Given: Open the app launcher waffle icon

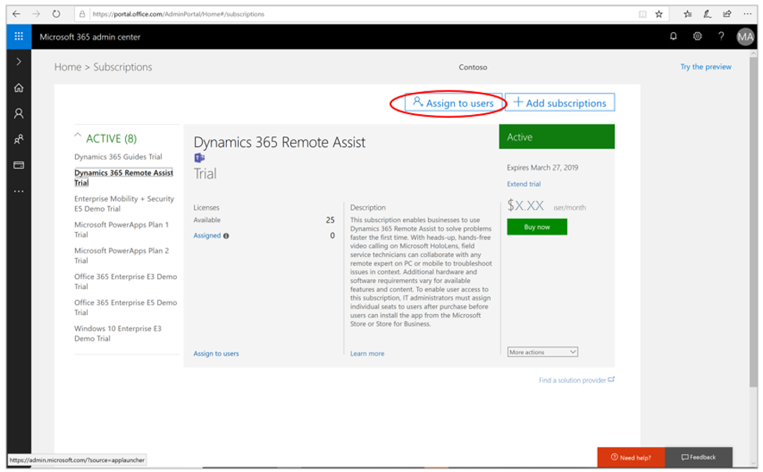Looking at the screenshot, I should (19, 37).
